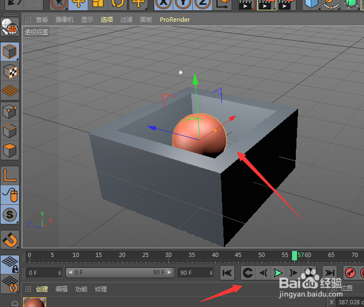Open the ProRender viewport menu
Image resolution: width=364 pixels, height=307 pixels.
tap(174, 20)
